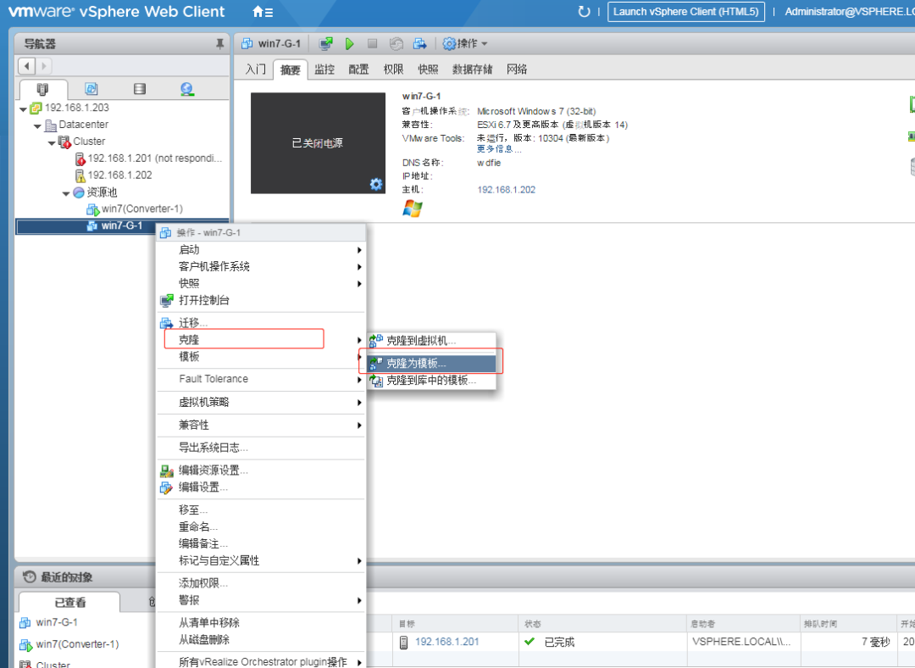The image size is (915, 668).
Task: Switch to the 入门 tab
Action: tap(256, 70)
